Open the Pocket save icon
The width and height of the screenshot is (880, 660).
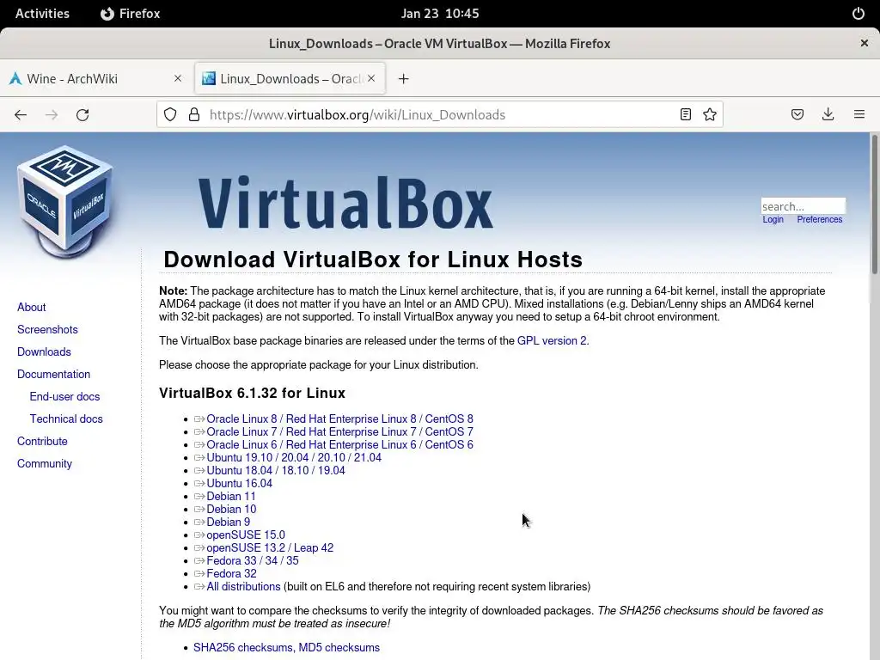[797, 114]
